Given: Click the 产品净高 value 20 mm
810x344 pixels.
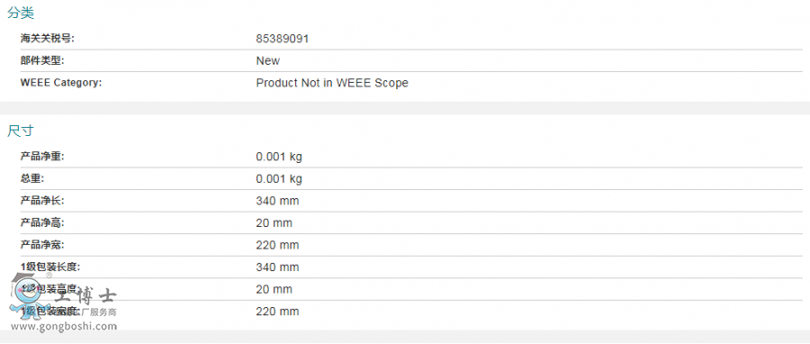Looking at the screenshot, I should (274, 223).
